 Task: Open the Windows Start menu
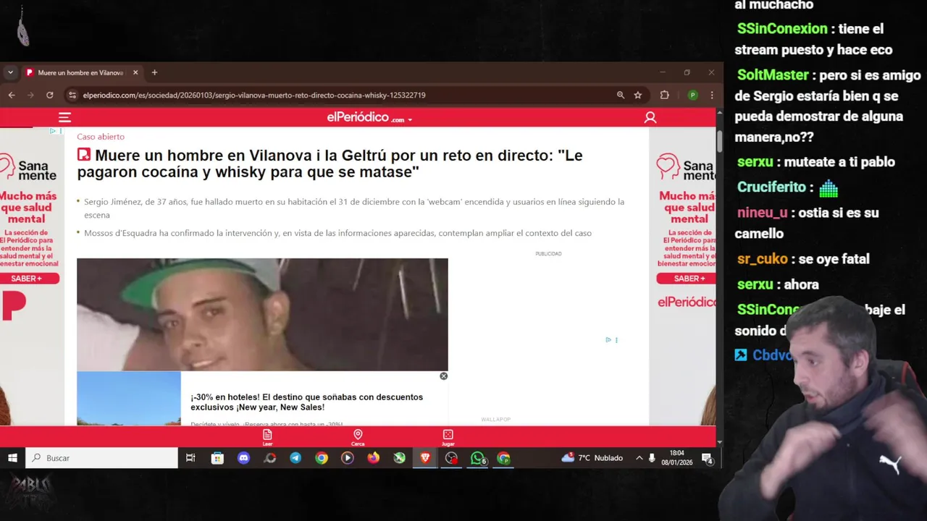point(12,458)
